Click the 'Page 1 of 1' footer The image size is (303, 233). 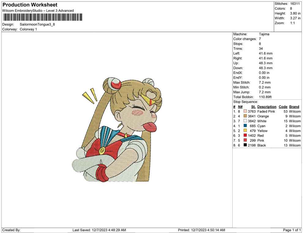(x=292, y=230)
